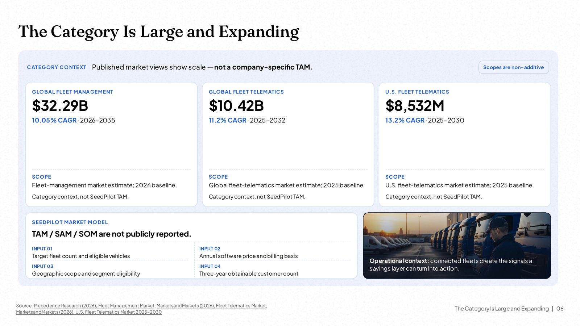Click the '11.2% CAGR' growth figure
580x326 pixels.
pyautogui.click(x=228, y=120)
